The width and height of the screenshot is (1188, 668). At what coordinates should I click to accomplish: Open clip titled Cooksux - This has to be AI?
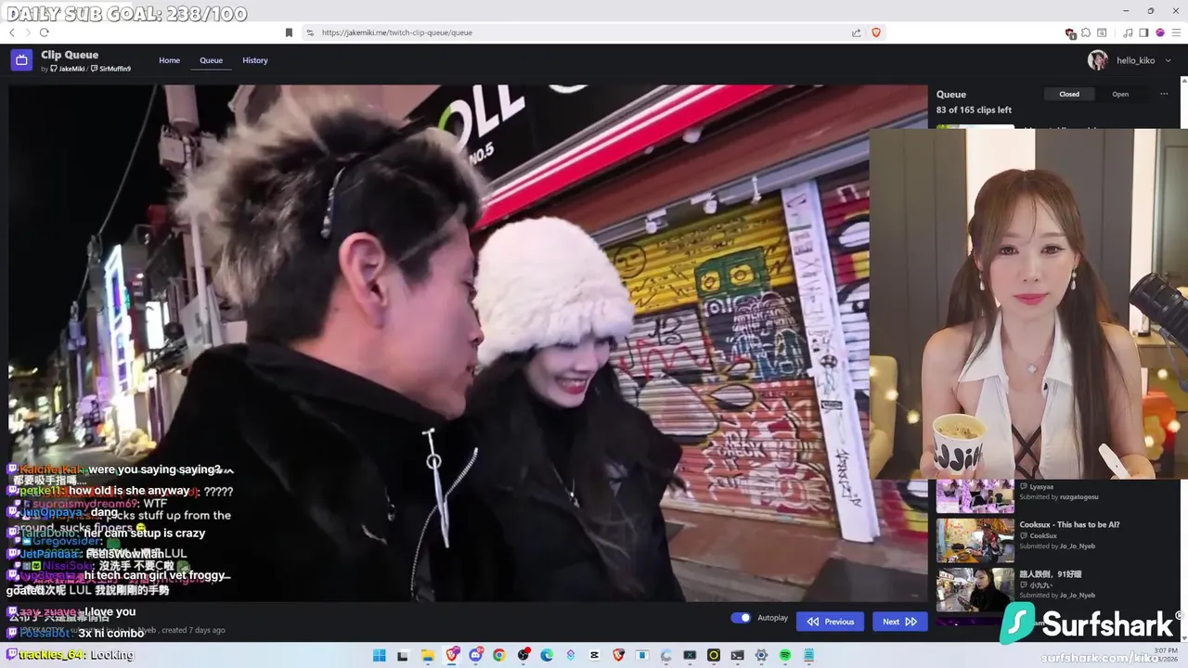pos(1069,524)
